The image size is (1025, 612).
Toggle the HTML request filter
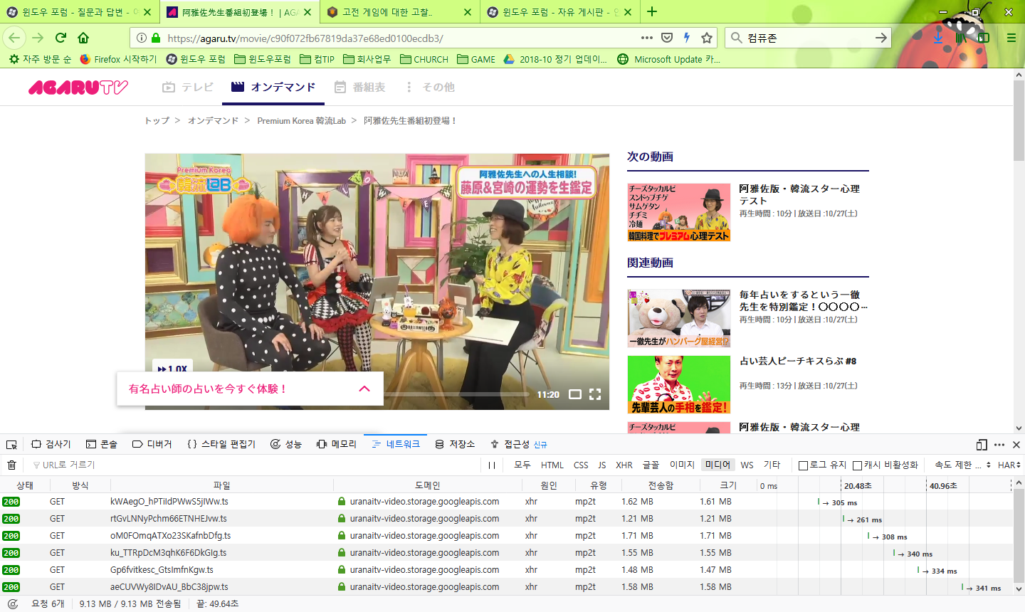[x=552, y=465]
